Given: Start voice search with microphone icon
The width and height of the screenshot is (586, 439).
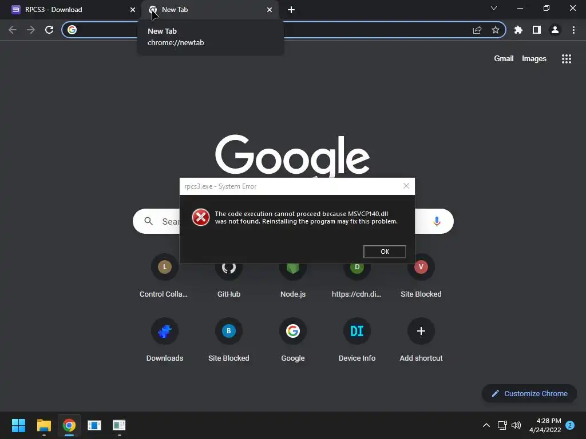Looking at the screenshot, I should pyautogui.click(x=437, y=221).
